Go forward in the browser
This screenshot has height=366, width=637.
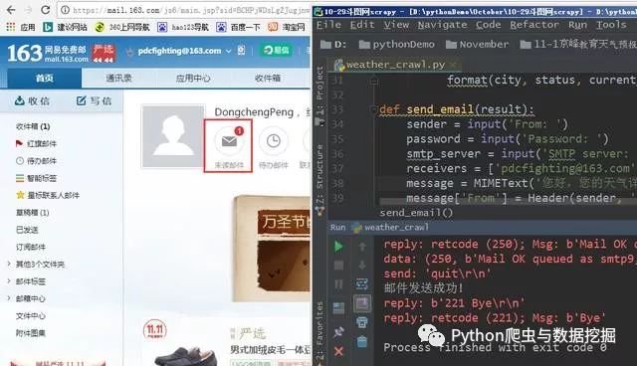click(28, 10)
